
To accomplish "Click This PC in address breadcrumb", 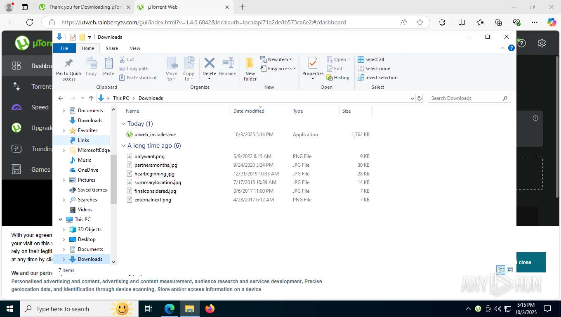I will click(121, 98).
